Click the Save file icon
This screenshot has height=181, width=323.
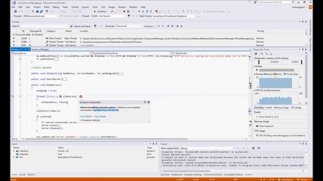point(37,12)
